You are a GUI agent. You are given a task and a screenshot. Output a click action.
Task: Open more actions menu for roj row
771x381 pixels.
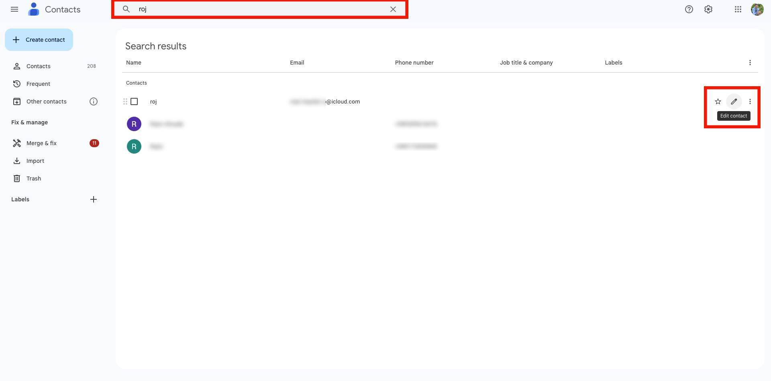point(750,101)
